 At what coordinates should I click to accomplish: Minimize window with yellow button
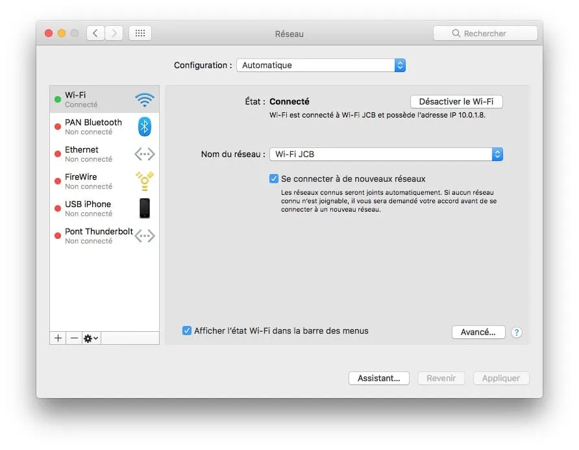point(62,33)
